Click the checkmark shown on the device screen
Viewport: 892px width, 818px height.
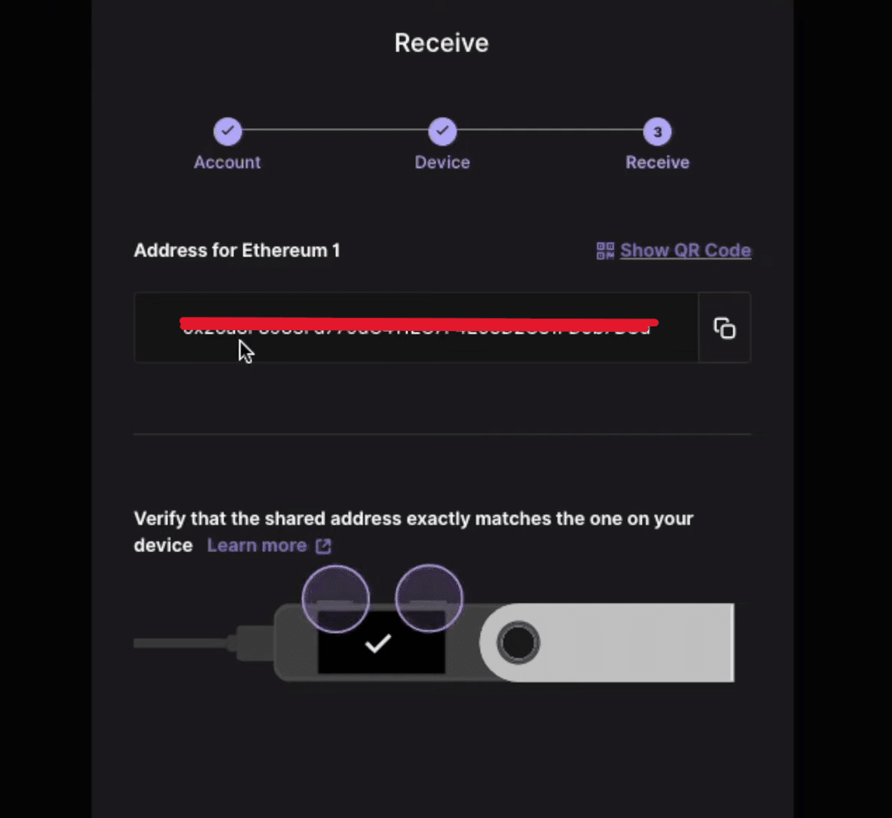pyautogui.click(x=378, y=645)
